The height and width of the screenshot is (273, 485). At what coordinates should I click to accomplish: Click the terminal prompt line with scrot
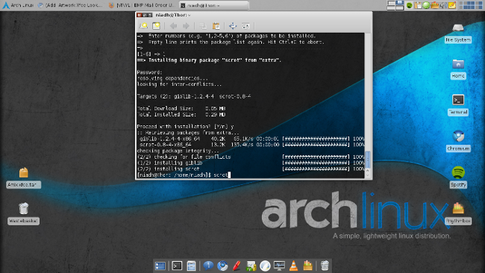(x=184, y=175)
